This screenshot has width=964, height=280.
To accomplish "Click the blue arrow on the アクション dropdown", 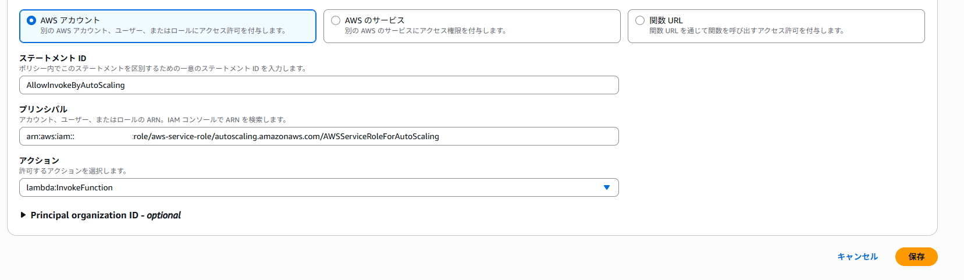I will (x=606, y=187).
